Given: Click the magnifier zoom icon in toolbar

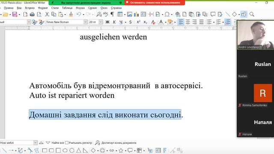Looking at the screenshot, I should (x=252, y=14).
